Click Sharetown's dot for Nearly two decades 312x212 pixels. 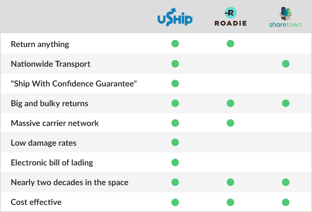pyautogui.click(x=286, y=182)
